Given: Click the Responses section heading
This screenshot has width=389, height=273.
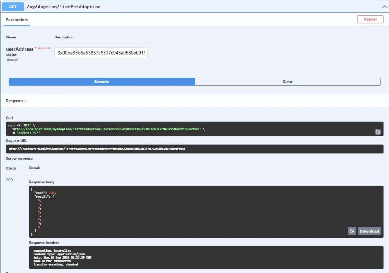Looking at the screenshot, I should point(16,101).
